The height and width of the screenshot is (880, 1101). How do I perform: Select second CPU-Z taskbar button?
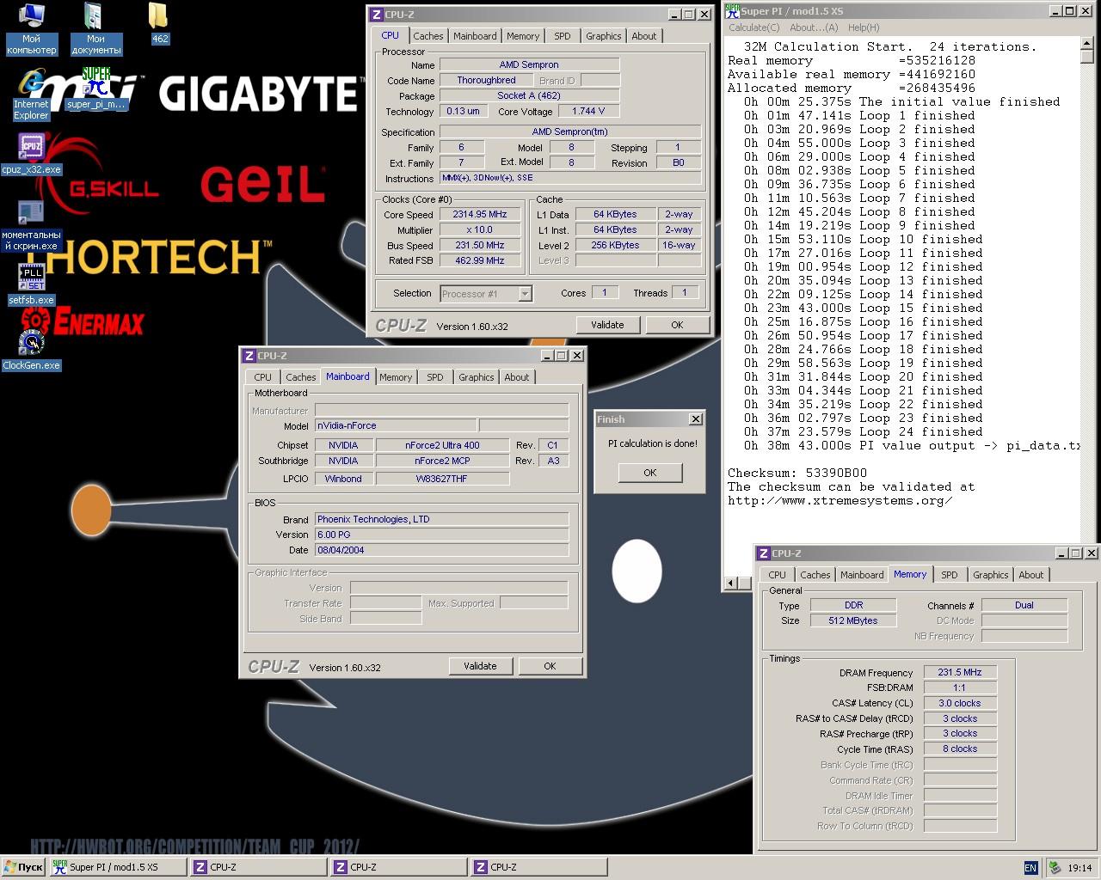[x=398, y=867]
